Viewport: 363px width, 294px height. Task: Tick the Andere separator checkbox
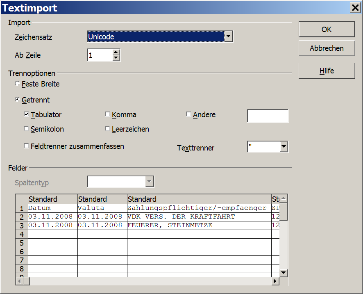189,114
